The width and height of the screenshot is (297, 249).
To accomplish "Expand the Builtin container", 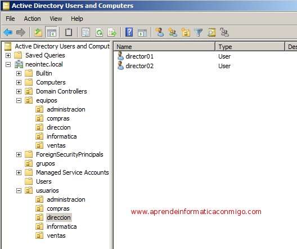I will click(19, 73).
